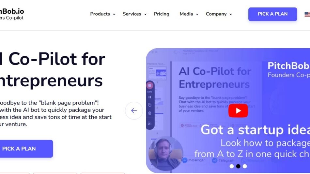Click the presenter webcam thumbnail
Screen dimensions: 310x174
tap(166, 153)
